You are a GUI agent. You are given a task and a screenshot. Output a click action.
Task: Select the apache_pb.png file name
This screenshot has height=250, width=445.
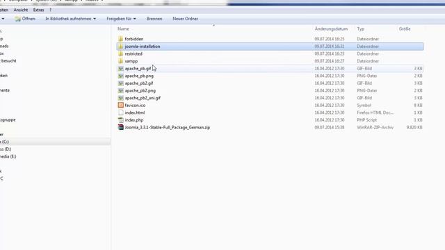pyautogui.click(x=139, y=76)
